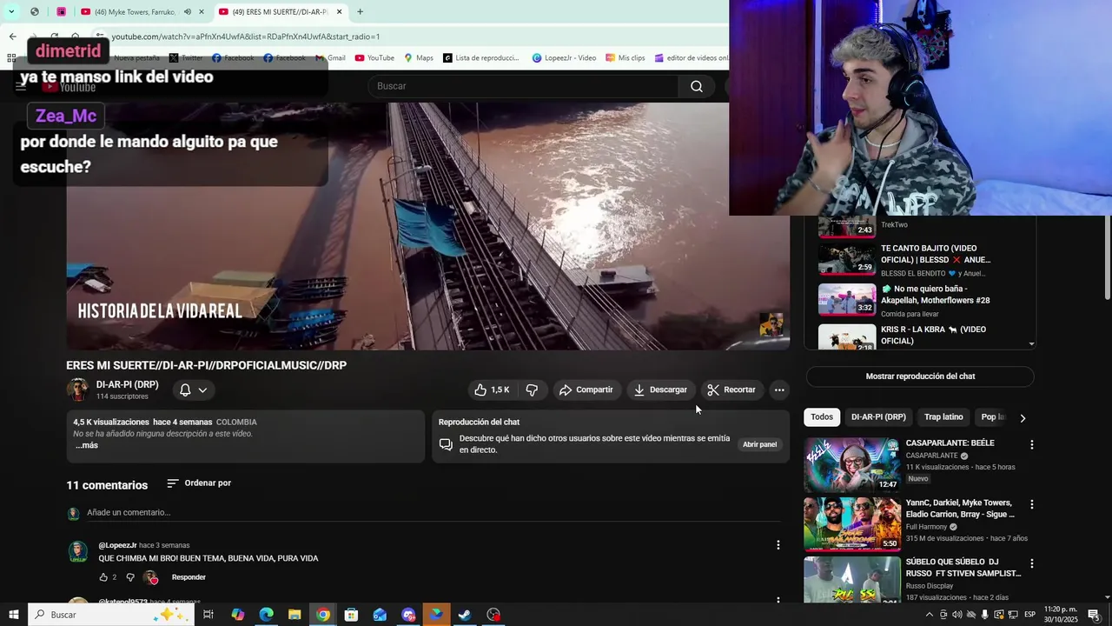The image size is (1112, 626).
Task: Switch to the Myke Towers, Farruko browser tab
Action: (134, 12)
